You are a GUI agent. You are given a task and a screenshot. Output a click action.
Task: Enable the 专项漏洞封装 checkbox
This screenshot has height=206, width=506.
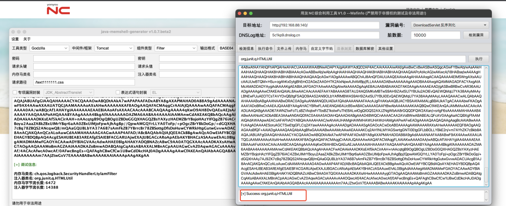coord(15,92)
